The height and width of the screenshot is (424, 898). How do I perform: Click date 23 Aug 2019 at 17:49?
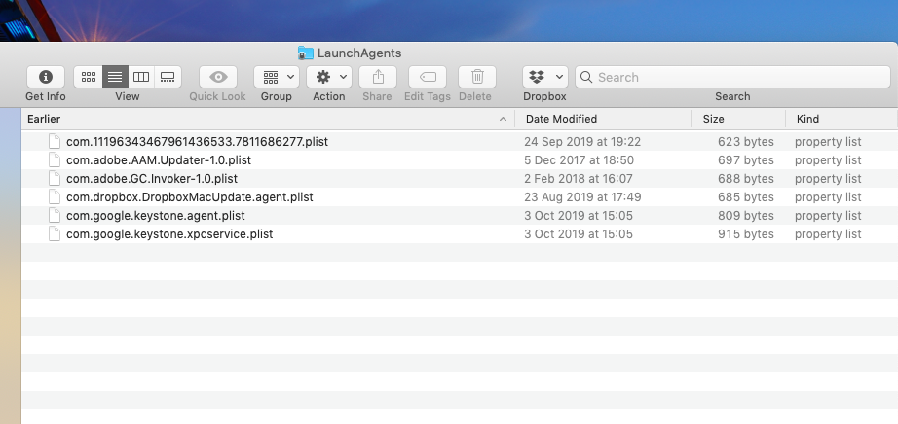pyautogui.click(x=582, y=196)
